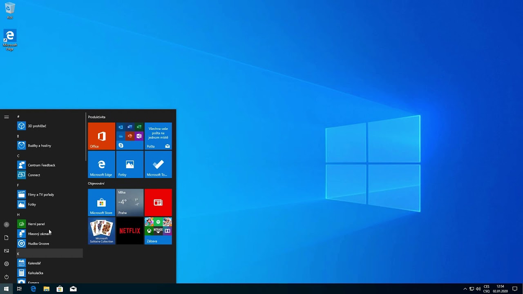Launch the Microsoft To-Do tile
The width and height of the screenshot is (523, 294).
[x=158, y=165]
